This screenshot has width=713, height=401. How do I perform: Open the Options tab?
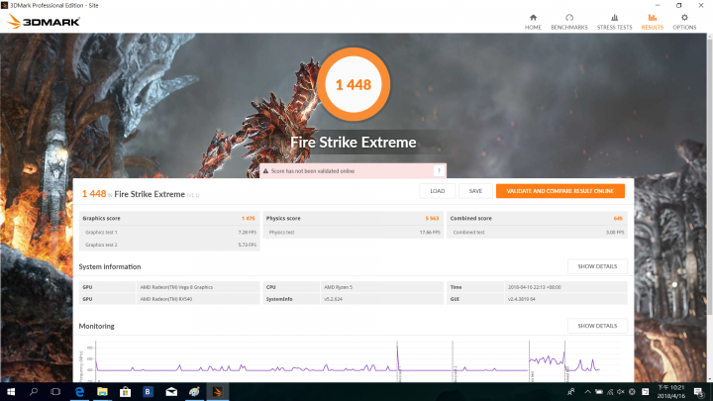coord(684,22)
